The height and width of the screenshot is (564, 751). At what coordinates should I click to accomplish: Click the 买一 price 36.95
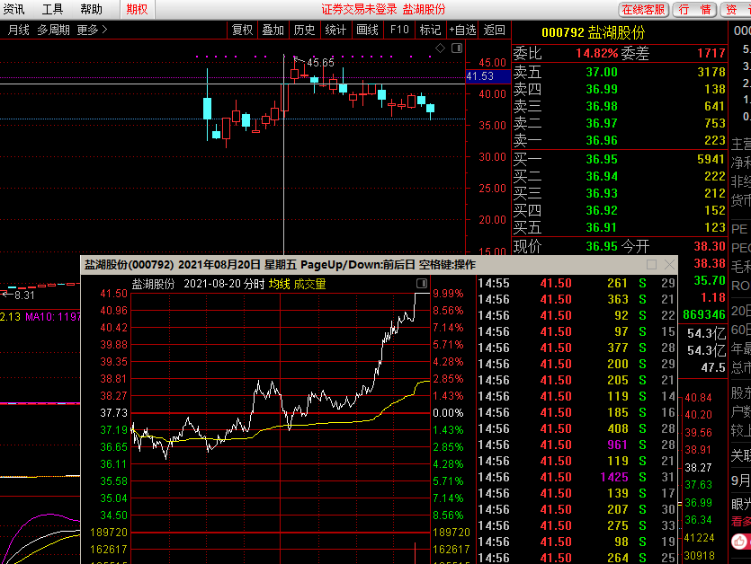[x=602, y=159]
